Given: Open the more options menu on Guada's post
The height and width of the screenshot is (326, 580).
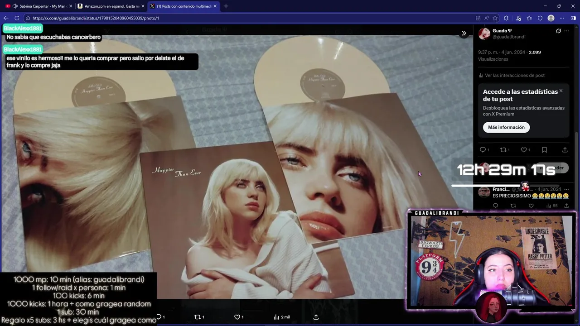Looking at the screenshot, I should [x=566, y=31].
